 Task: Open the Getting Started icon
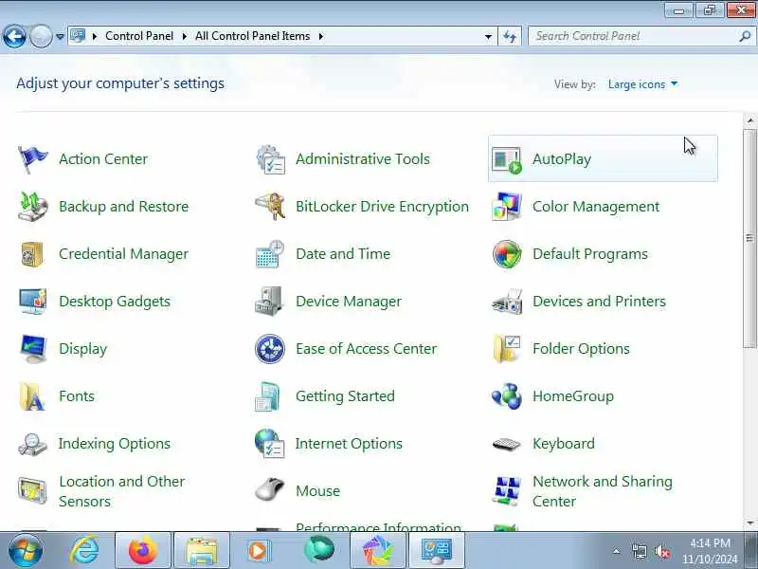(x=268, y=396)
